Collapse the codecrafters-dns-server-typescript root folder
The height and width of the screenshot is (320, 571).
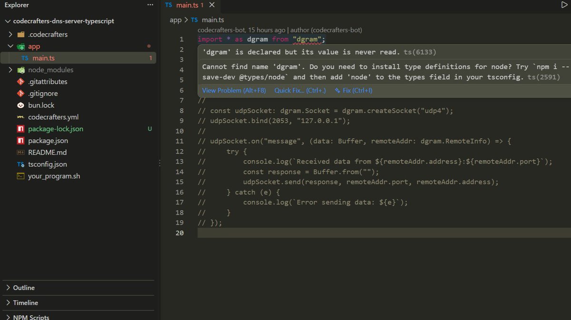[7, 21]
